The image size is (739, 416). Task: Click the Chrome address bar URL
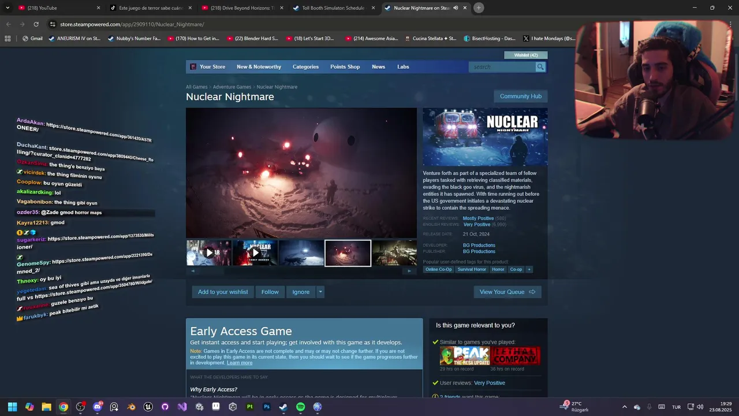pos(132,24)
